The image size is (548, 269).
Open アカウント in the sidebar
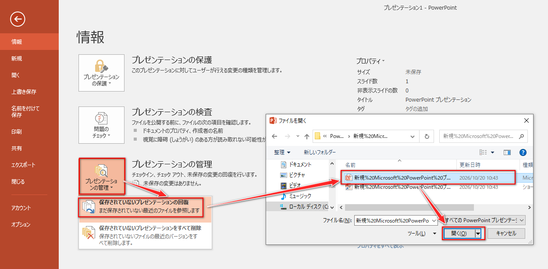click(29, 208)
